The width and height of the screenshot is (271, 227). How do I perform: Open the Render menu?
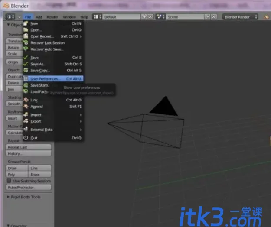click(52, 17)
